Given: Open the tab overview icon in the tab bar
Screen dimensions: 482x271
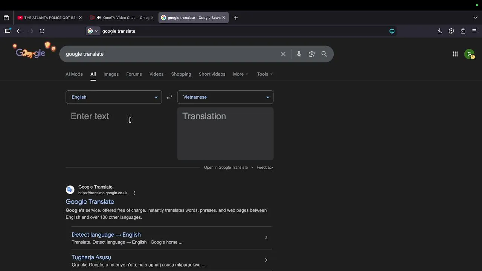Looking at the screenshot, I should point(6,18).
